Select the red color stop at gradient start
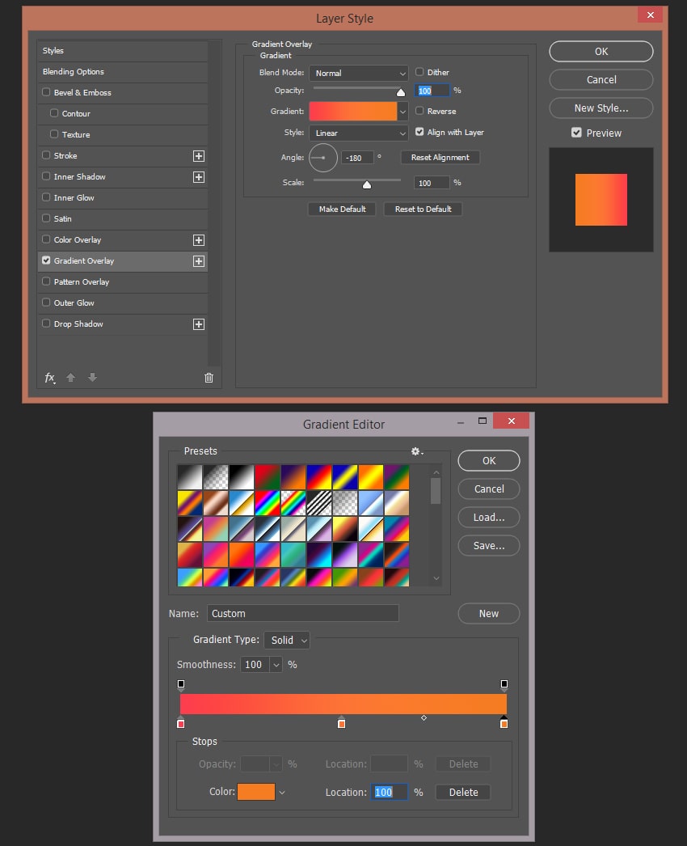 (181, 723)
